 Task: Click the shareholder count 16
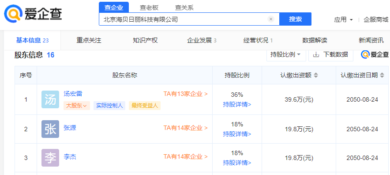(x=50, y=55)
